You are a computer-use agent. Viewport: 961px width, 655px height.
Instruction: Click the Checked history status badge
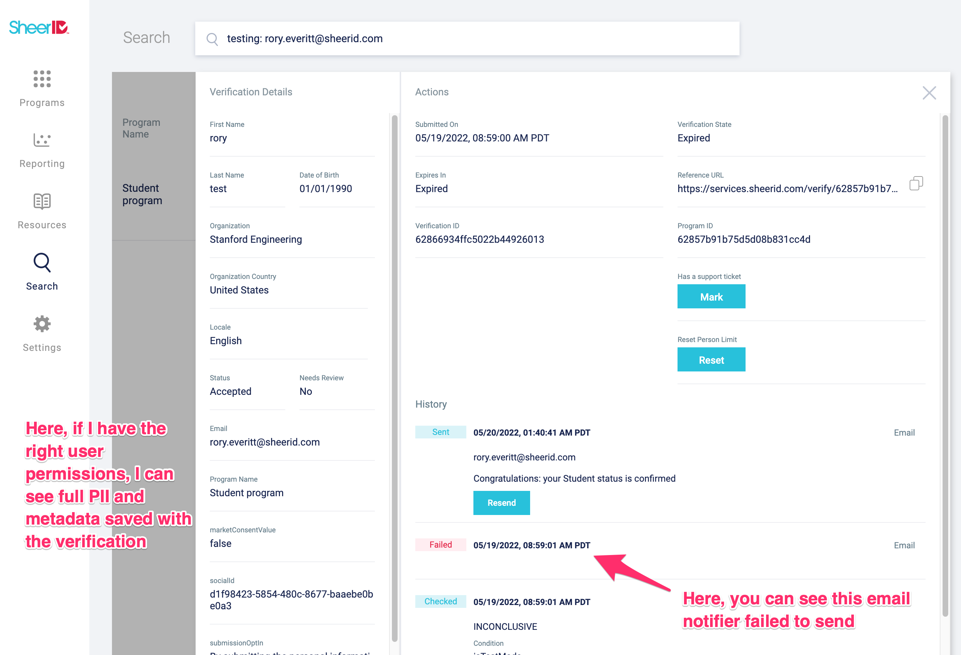pos(440,601)
